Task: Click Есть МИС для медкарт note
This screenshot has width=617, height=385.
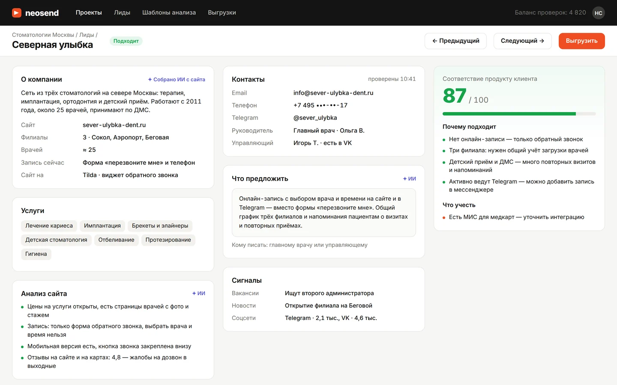Action: pyautogui.click(x=517, y=217)
